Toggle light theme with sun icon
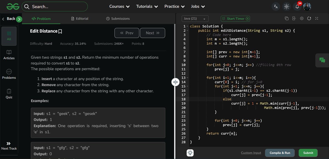The image size is (329, 159). (286, 6)
